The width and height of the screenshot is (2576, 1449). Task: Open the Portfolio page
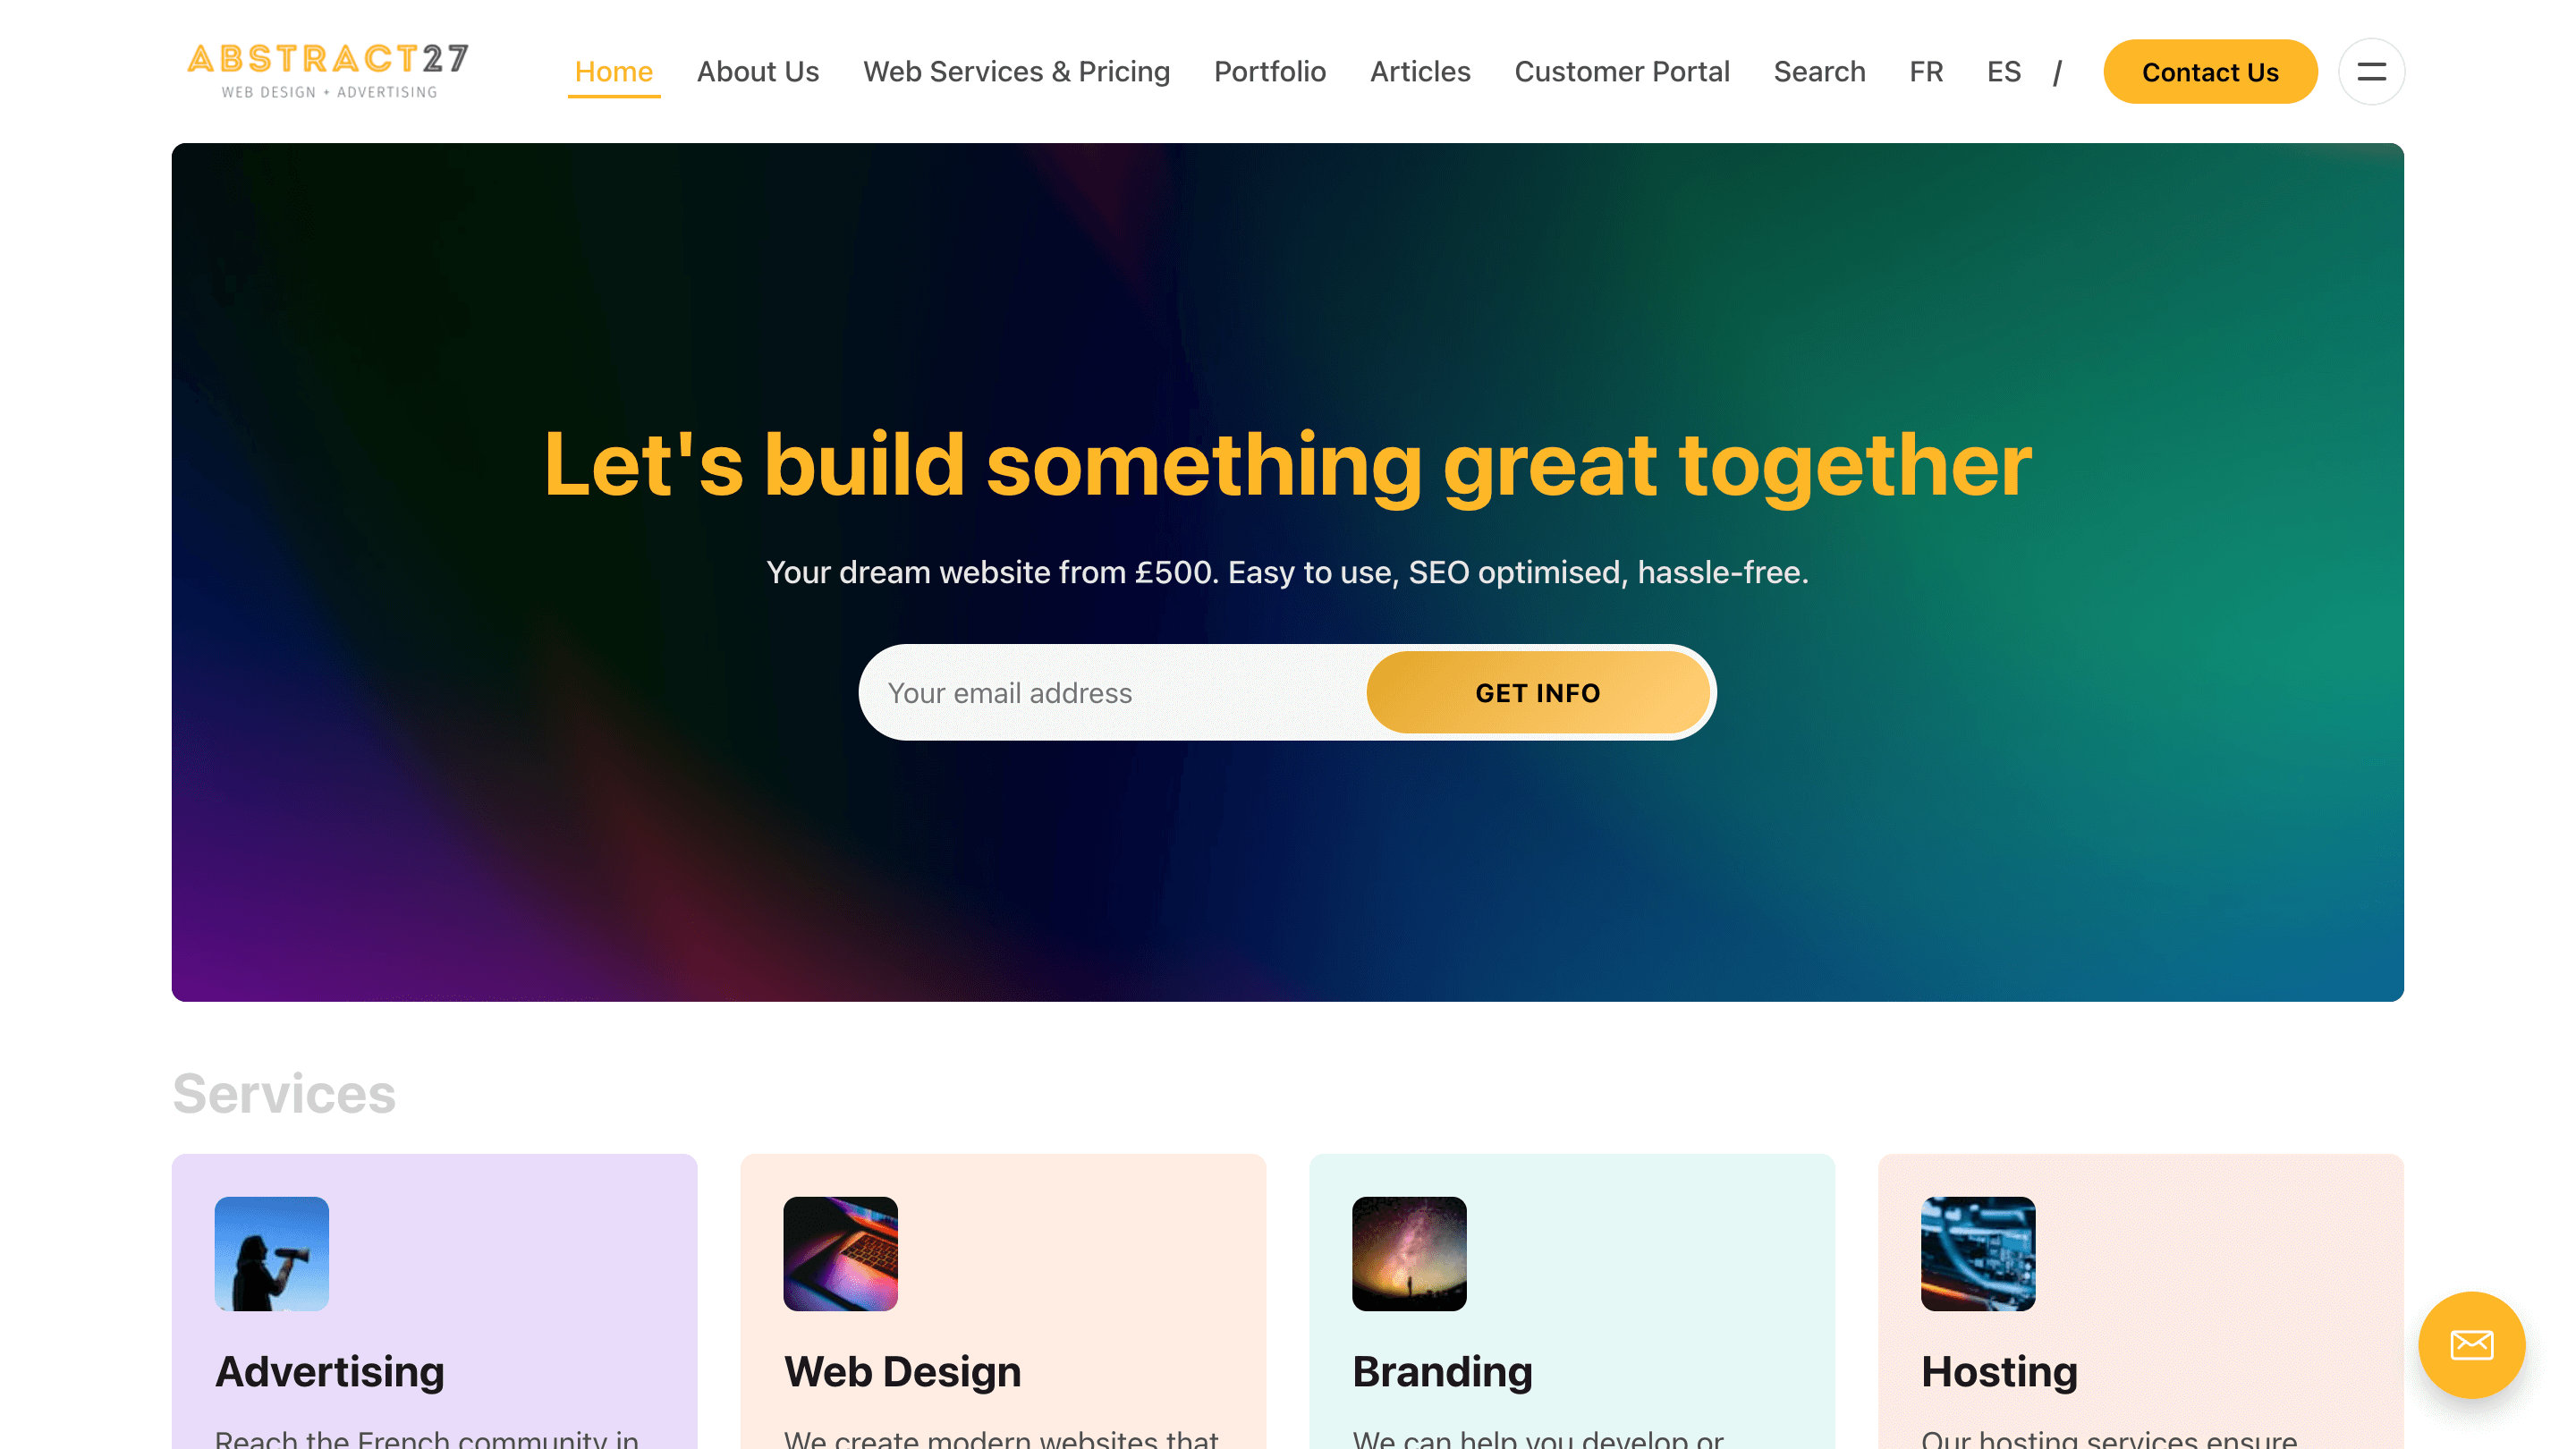pyautogui.click(x=1269, y=72)
